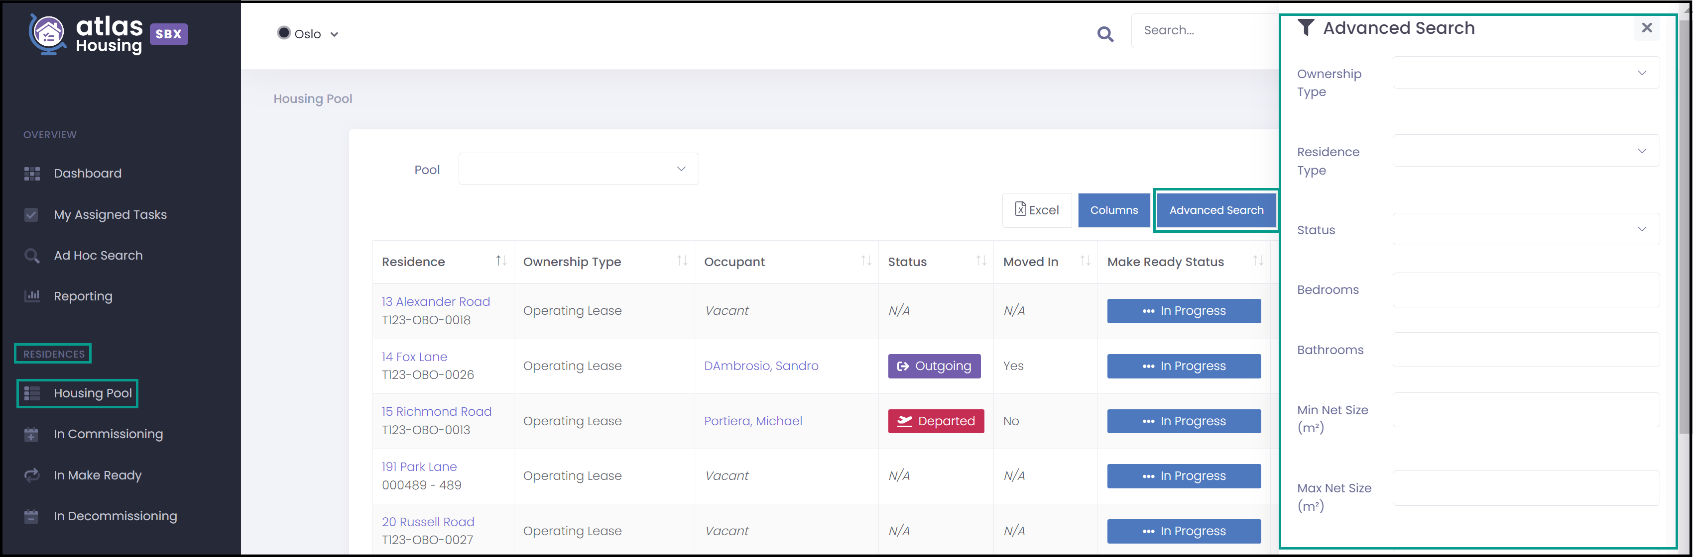Sort table by Status column arrows
This screenshot has width=1693, height=557.
981,261
